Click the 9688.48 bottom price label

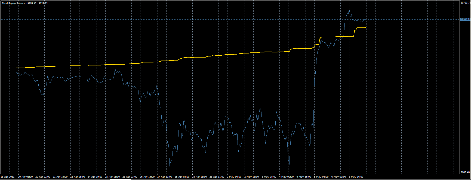pyautogui.click(x=465, y=172)
